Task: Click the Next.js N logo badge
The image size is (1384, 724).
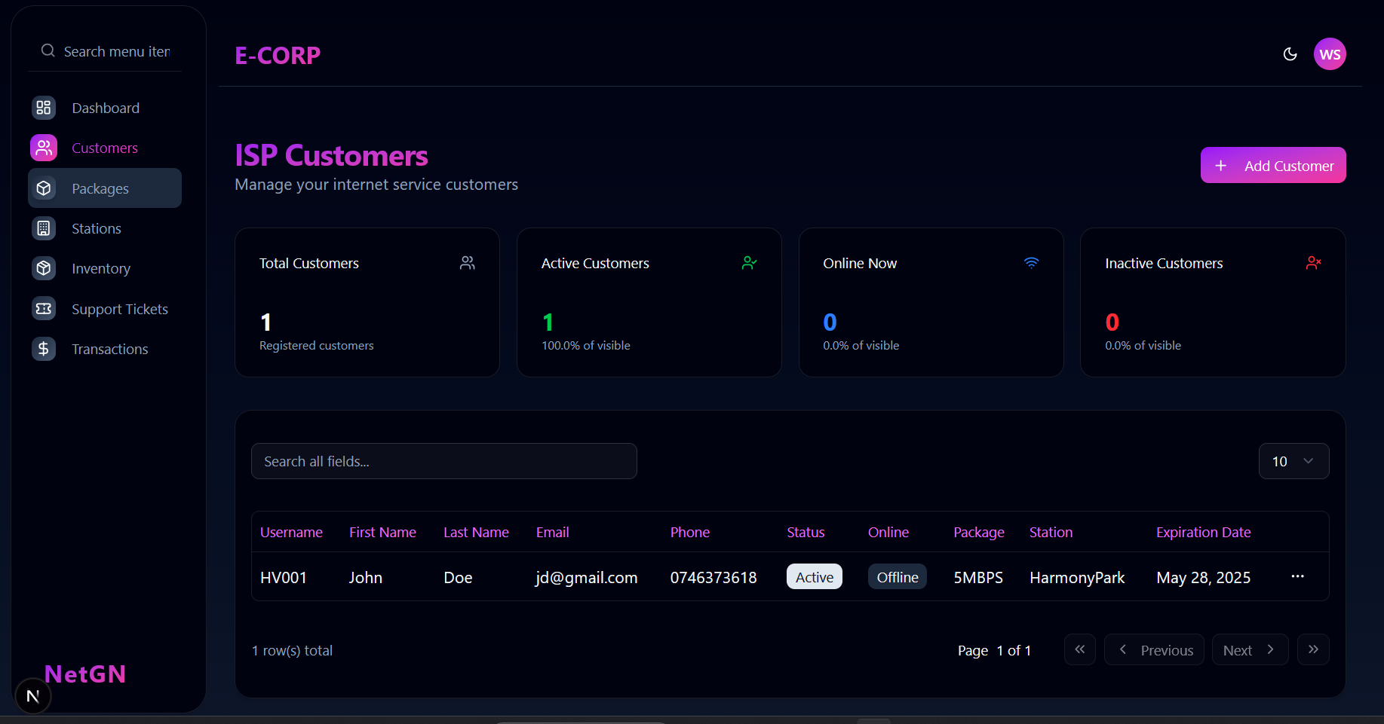Action: (32, 696)
